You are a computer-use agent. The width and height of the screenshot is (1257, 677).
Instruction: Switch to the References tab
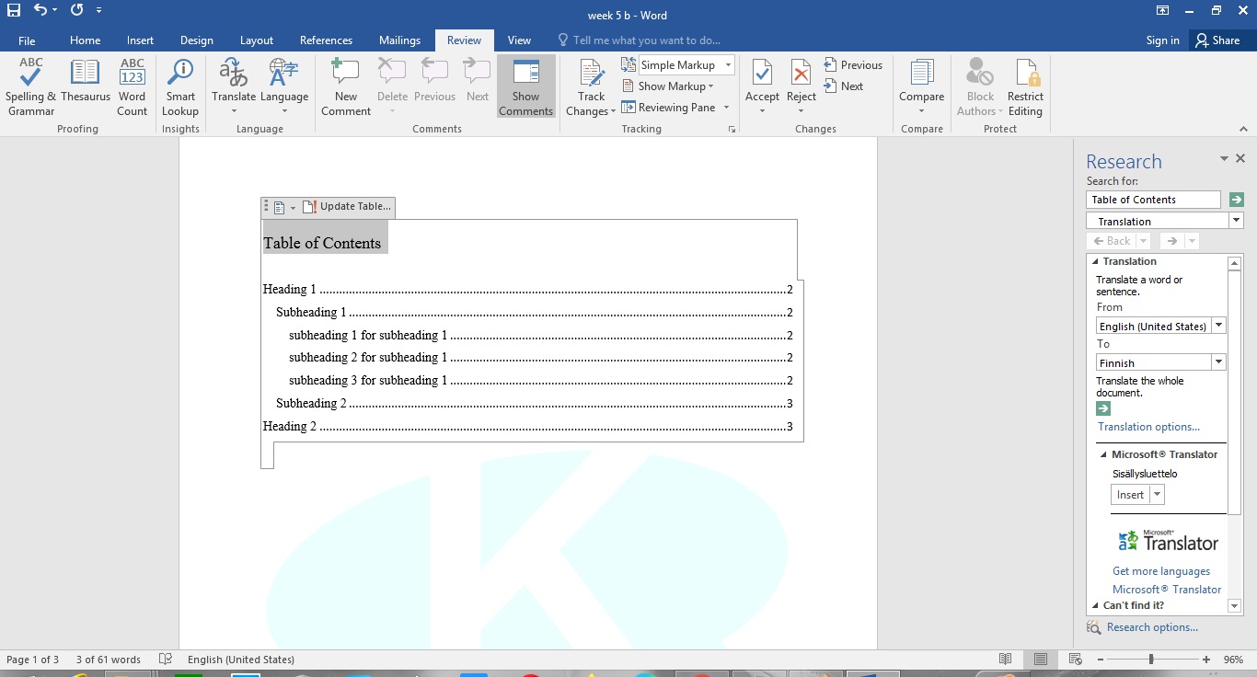(326, 40)
